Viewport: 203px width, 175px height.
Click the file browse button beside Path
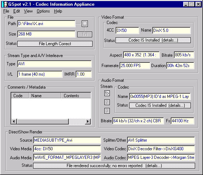(85, 24)
